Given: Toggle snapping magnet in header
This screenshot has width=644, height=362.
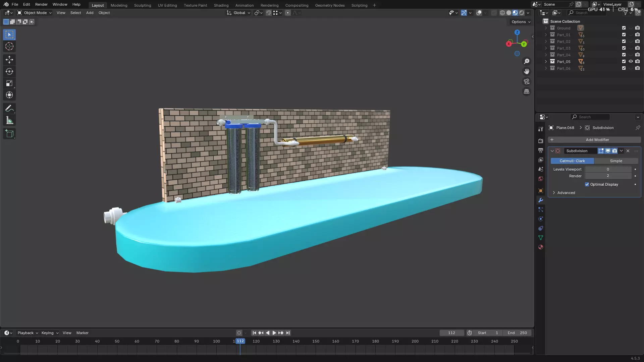Looking at the screenshot, I should 268,13.
